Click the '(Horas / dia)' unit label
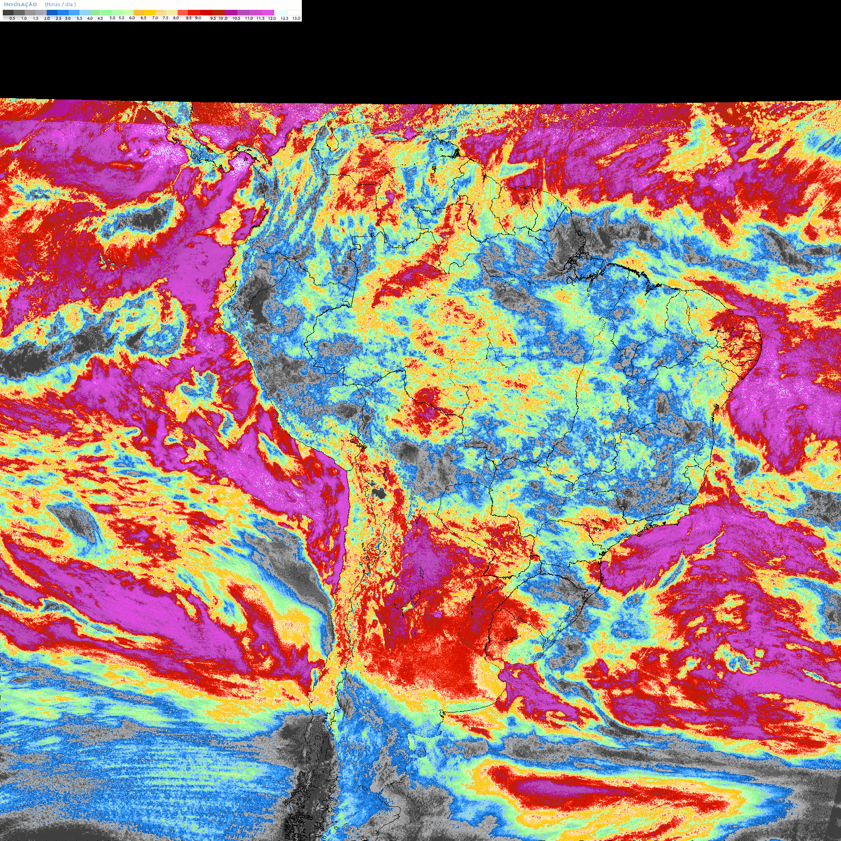Image resolution: width=841 pixels, height=841 pixels. click(60, 4)
